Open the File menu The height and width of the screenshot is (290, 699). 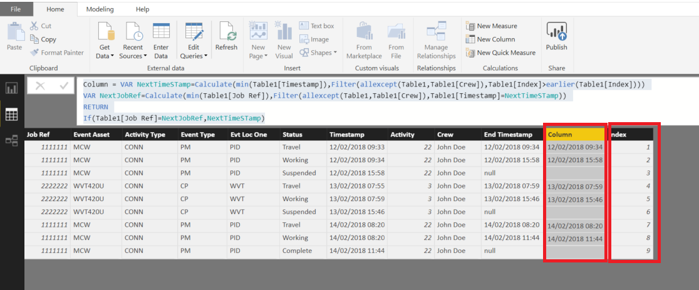point(16,9)
